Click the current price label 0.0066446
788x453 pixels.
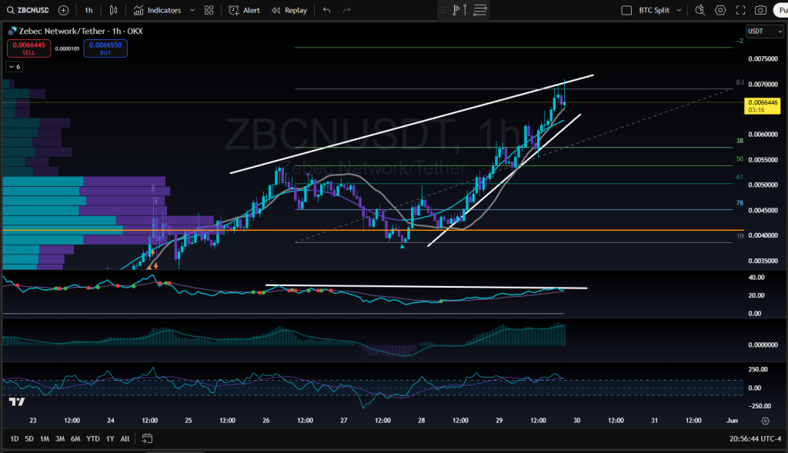point(763,106)
